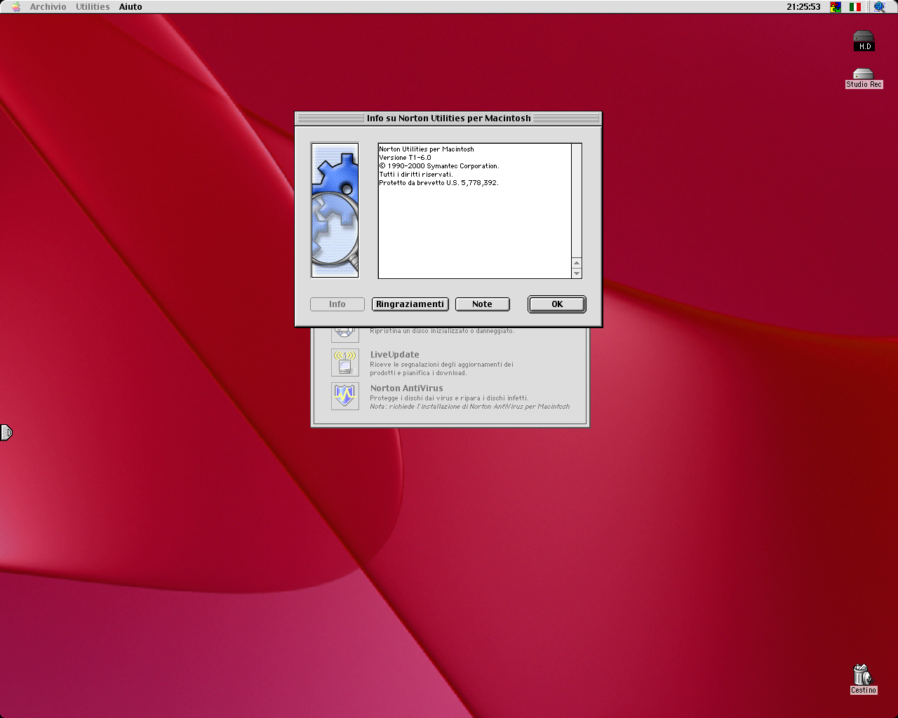Screen dimensions: 898x718
Task: Open the Utilities menu
Action: click(x=93, y=7)
